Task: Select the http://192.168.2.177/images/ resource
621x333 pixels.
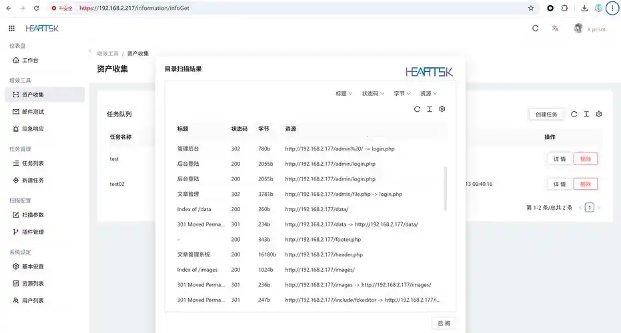Action: tap(320, 270)
